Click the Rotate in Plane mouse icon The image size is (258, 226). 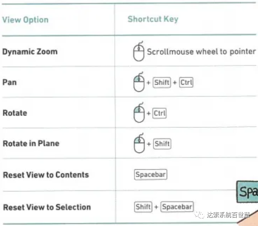pos(139,143)
